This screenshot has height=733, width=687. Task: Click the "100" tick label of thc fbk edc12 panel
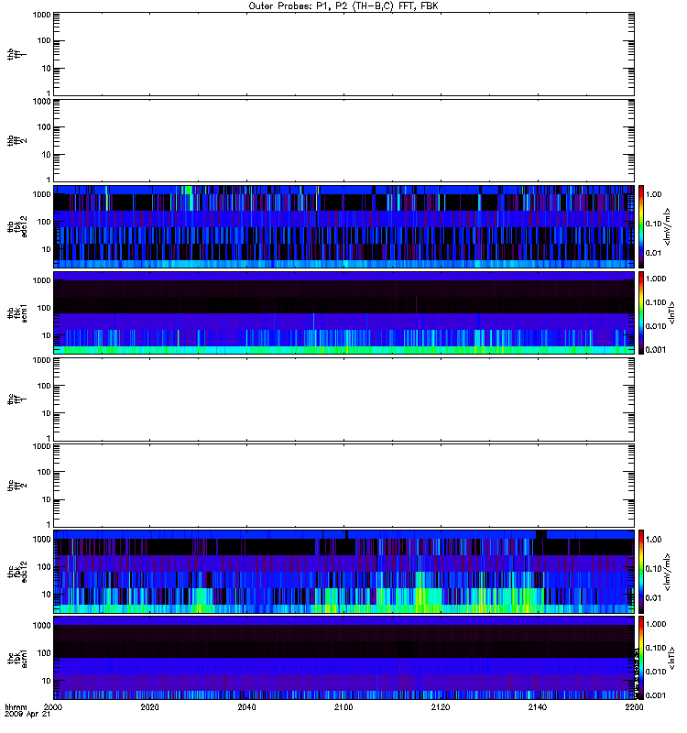(x=44, y=567)
